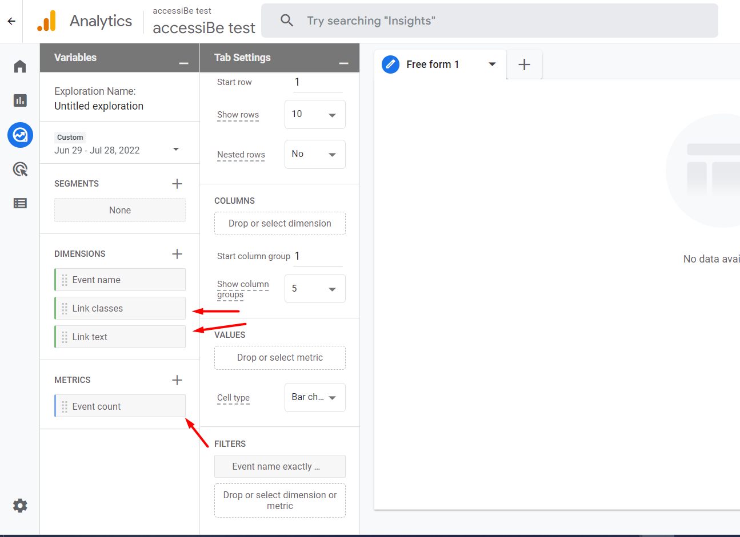Open Admin settings gear icon
This screenshot has width=740, height=537.
point(20,506)
